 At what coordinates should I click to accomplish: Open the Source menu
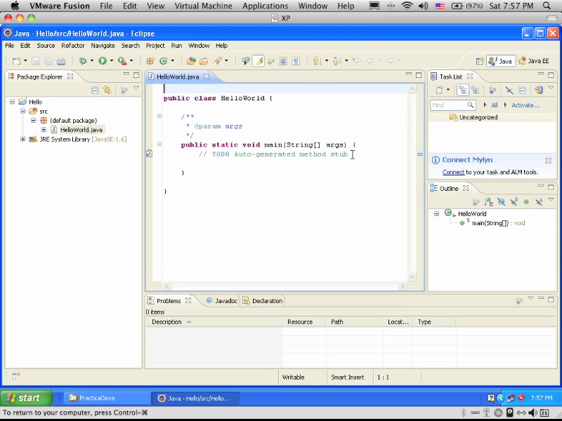pyautogui.click(x=46, y=46)
